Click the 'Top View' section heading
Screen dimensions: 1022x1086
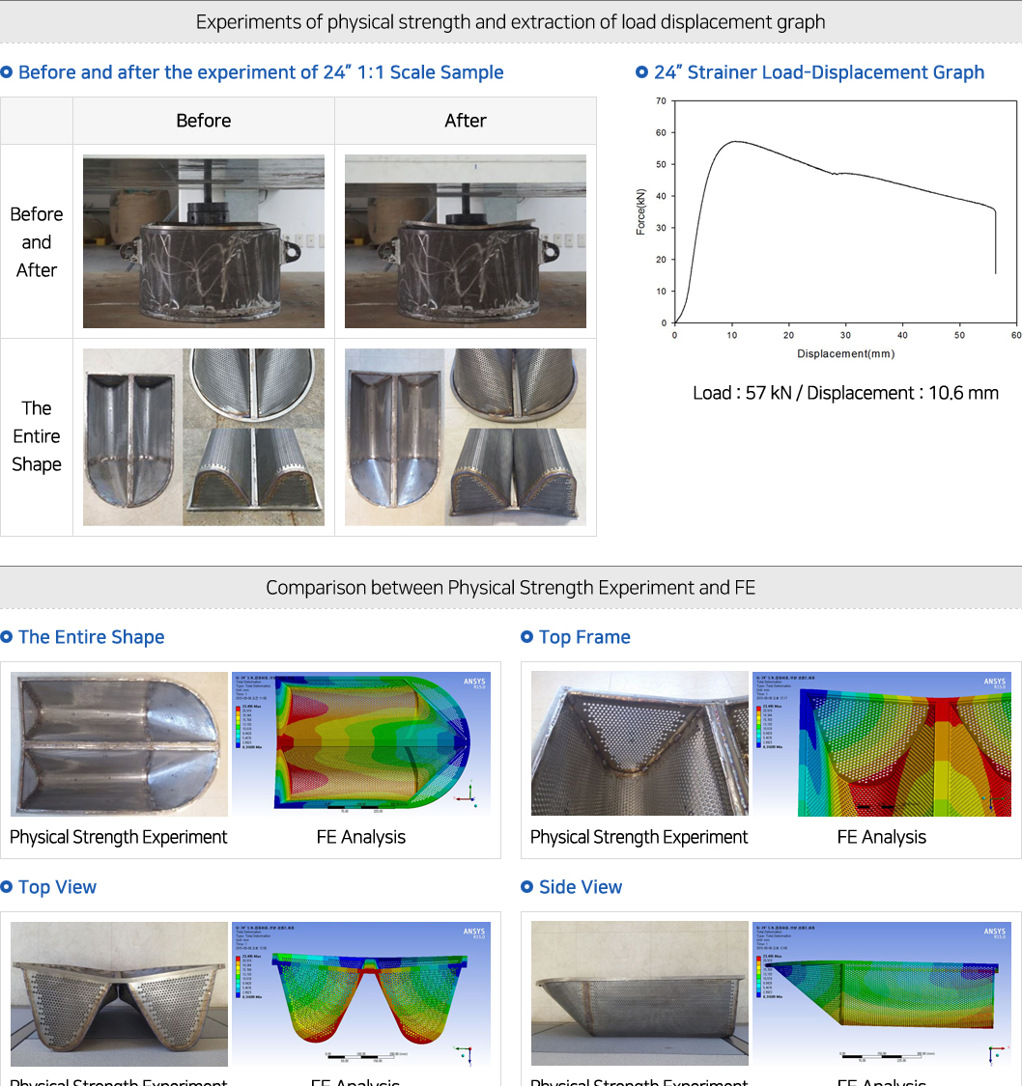58,887
